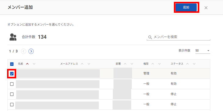Click the メンバーを検索 search field
Viewport: 223px width, 111px height.
178,37
